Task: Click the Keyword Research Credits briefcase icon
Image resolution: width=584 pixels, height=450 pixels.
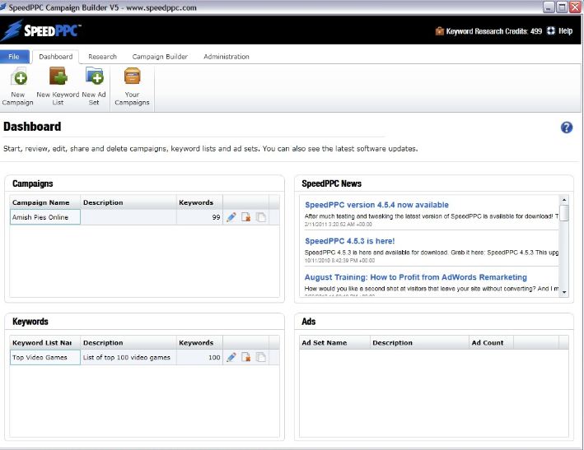Action: coord(440,31)
